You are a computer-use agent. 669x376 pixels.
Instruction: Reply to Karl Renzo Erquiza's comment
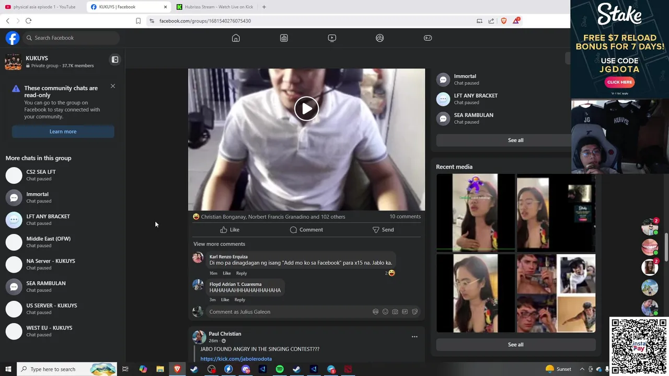tap(241, 273)
